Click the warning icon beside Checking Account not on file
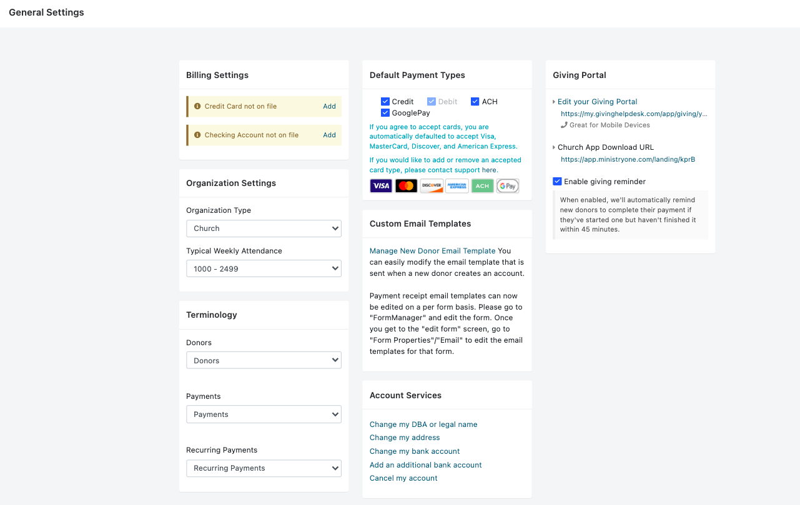 [x=197, y=135]
